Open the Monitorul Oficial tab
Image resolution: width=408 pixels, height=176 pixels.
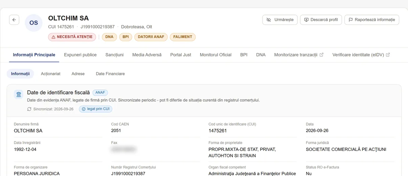pos(216,55)
